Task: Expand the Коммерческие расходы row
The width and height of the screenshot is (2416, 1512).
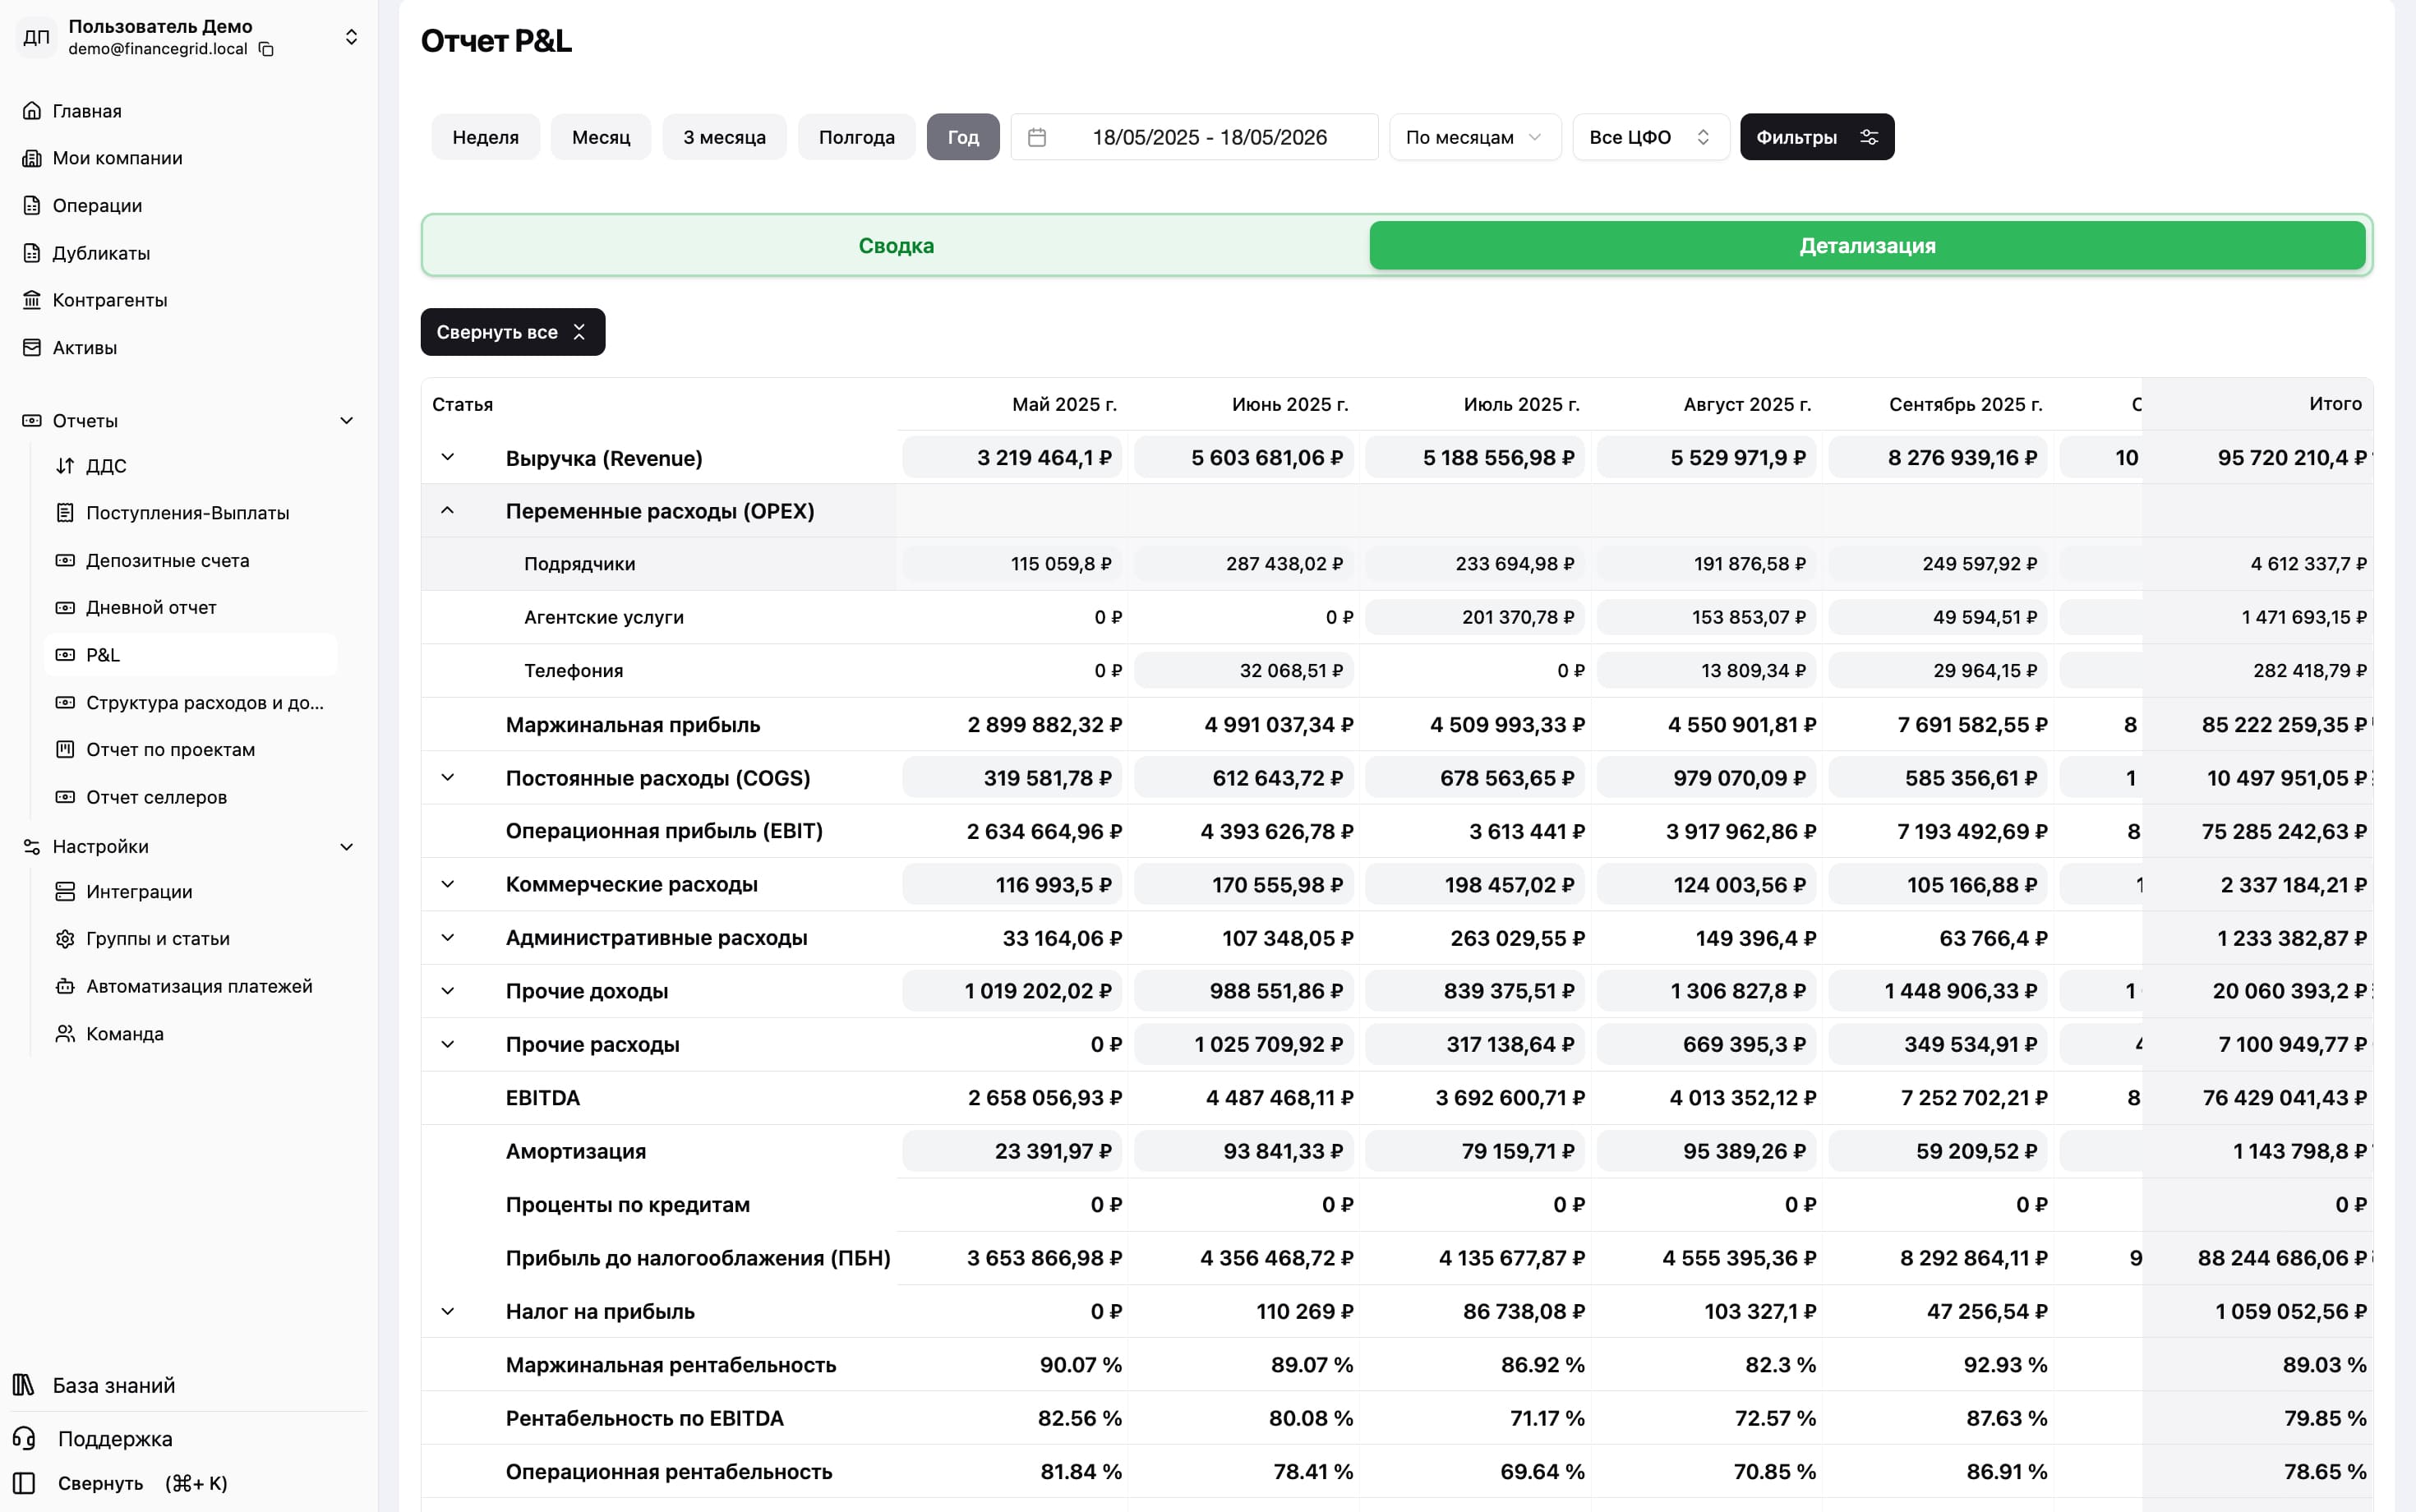Action: [448, 885]
